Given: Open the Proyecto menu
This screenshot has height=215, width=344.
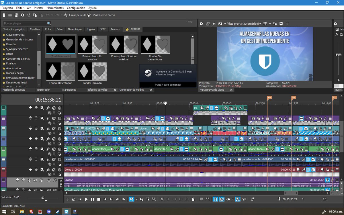Looking at the screenshot, I should point(7,8).
